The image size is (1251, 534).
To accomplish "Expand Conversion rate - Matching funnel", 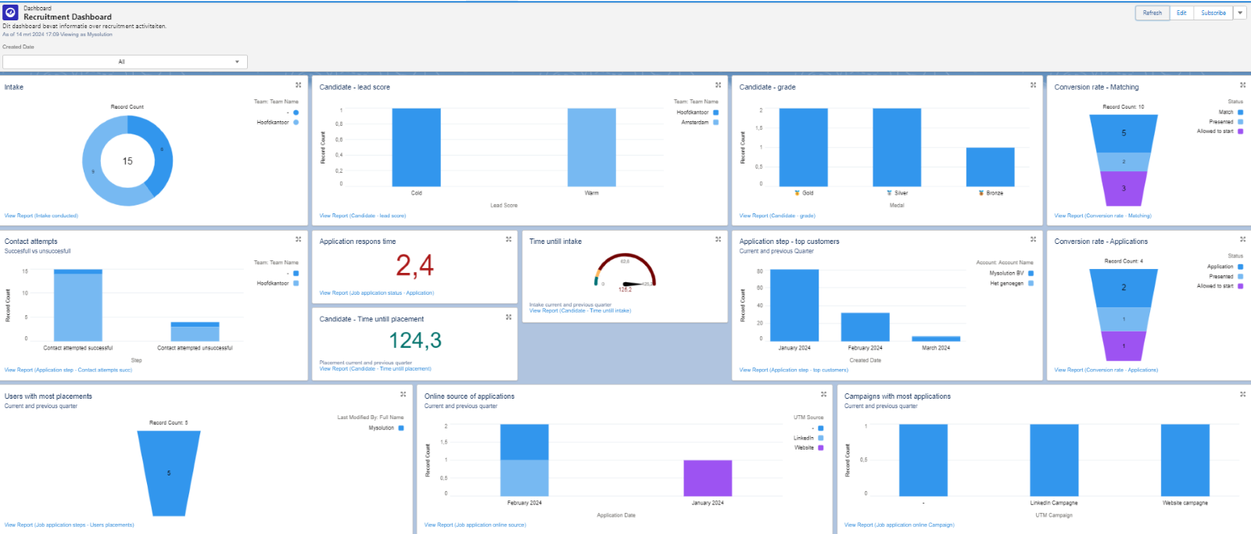I will pyautogui.click(x=1242, y=85).
